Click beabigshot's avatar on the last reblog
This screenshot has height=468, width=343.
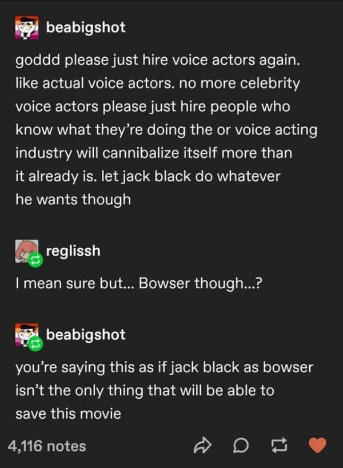tap(27, 335)
